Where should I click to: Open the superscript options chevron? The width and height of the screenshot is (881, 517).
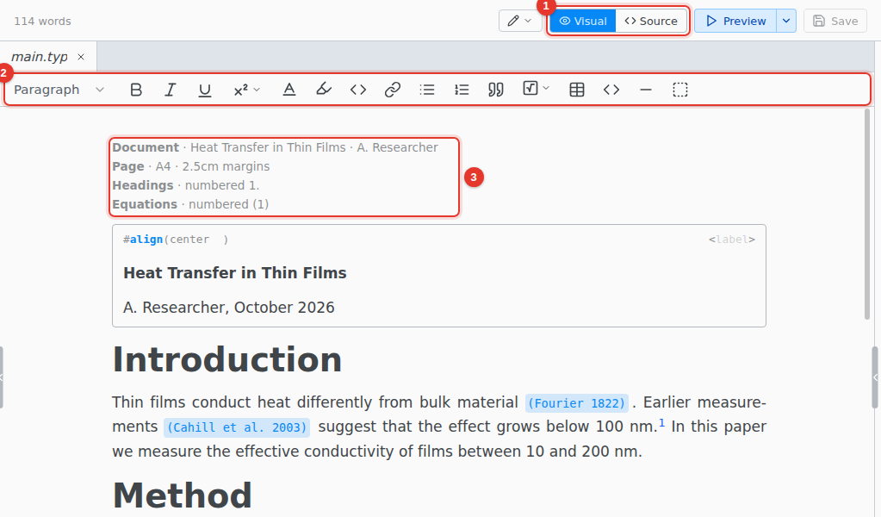(x=257, y=90)
